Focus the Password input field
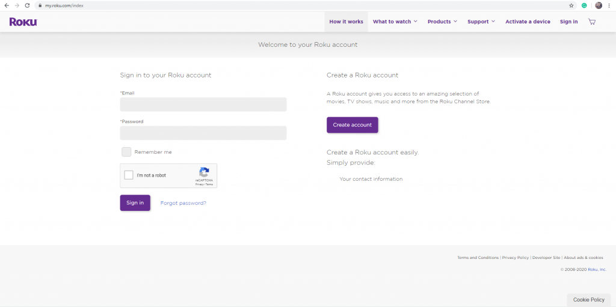Viewport: 616px width, 307px height. [x=203, y=133]
